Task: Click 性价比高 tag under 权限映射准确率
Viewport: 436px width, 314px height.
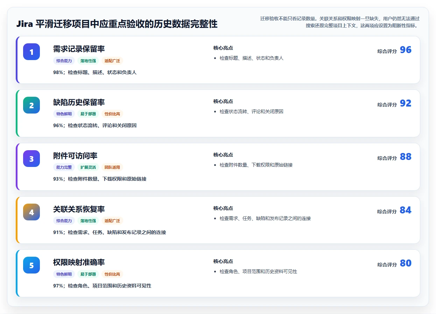Action: 112,274
